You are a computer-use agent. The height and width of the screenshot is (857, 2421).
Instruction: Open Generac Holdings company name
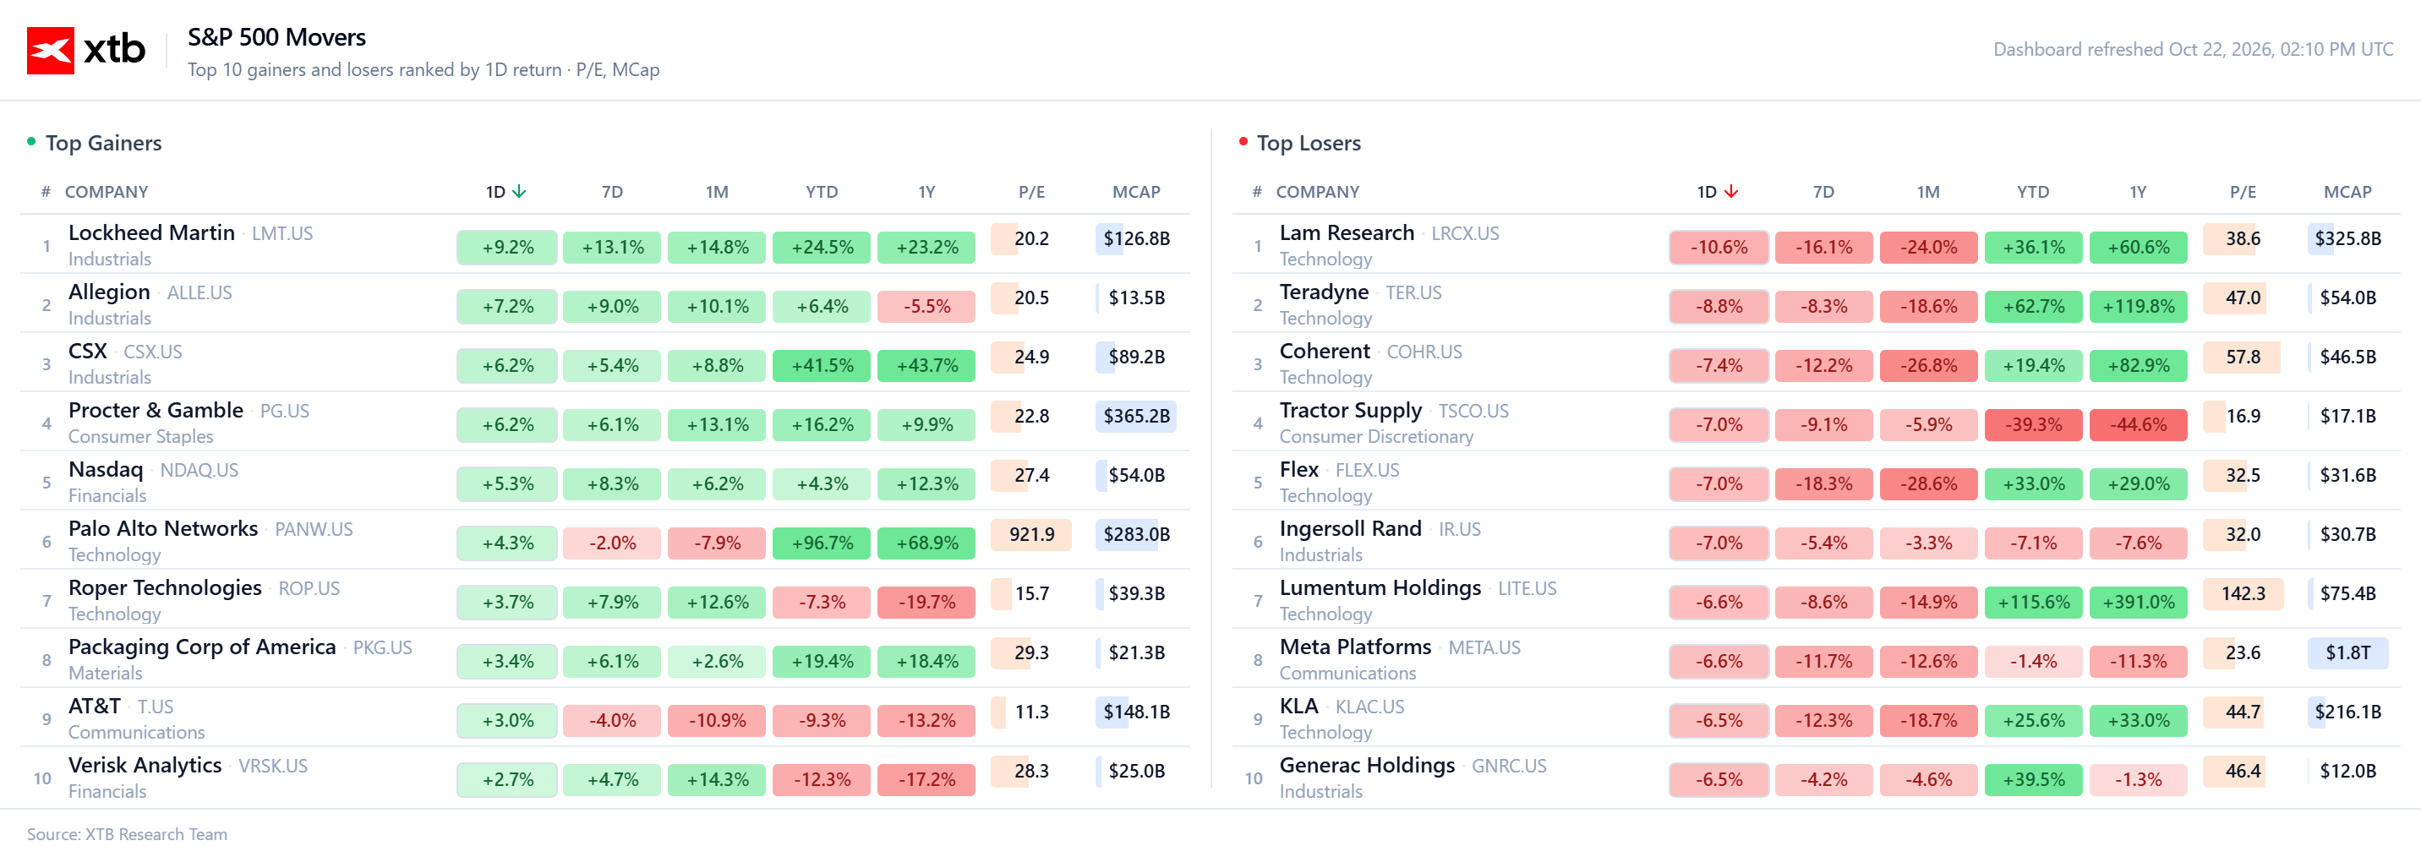click(x=1368, y=765)
